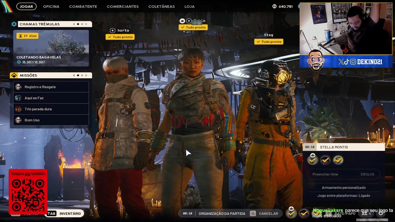
Task: Cancel matchmaking with the Cancelar button
Action: (x=264, y=213)
